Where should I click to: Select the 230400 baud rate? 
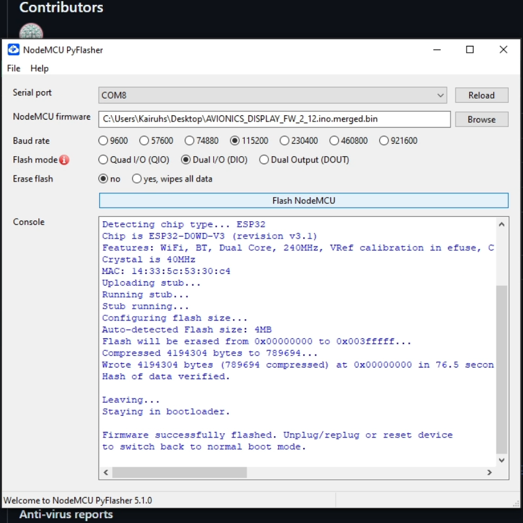299,141
